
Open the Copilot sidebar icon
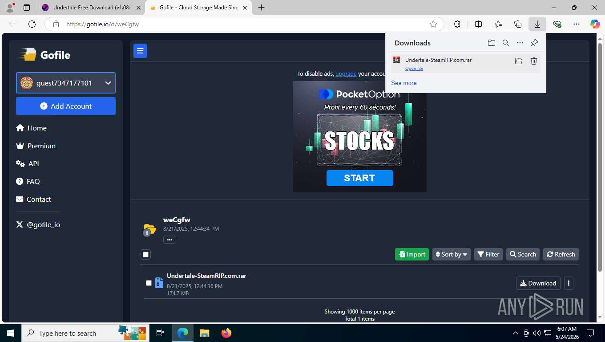pos(595,24)
